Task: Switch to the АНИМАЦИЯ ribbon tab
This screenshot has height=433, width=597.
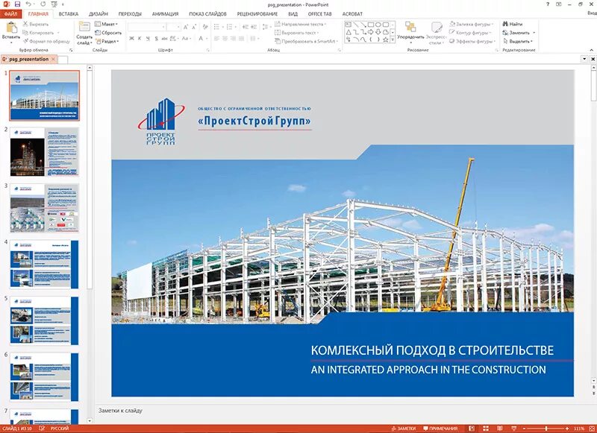Action: tap(165, 13)
